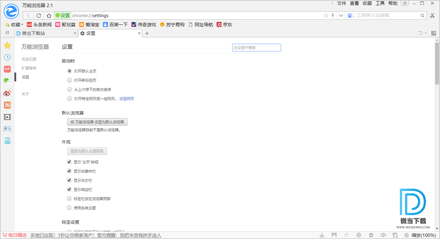Open 京东 bookmark
The image size is (440, 239).
[x=224, y=24]
